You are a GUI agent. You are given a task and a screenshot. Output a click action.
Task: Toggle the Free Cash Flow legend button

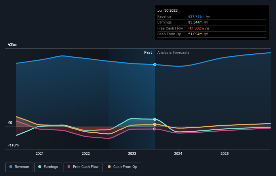pyautogui.click(x=83, y=167)
